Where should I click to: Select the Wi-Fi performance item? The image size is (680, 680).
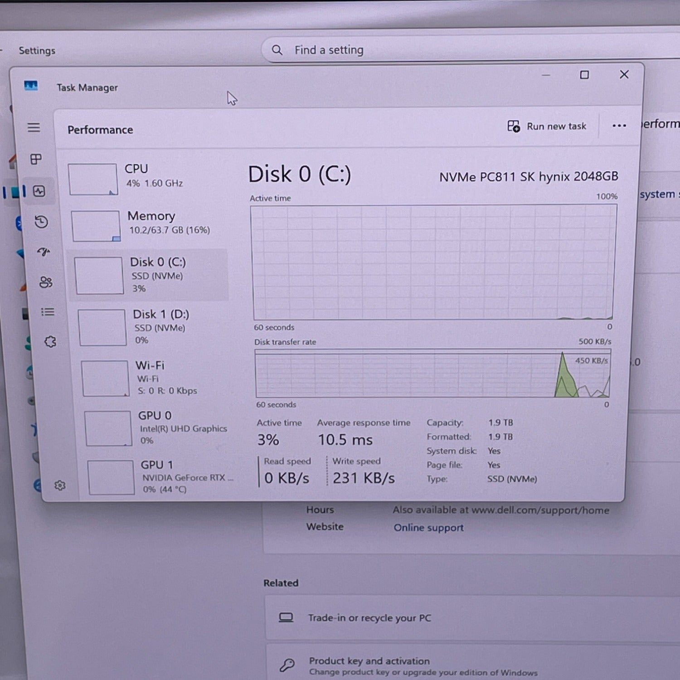[154, 378]
